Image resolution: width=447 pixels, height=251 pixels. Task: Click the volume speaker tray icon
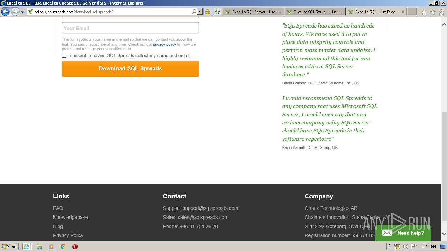point(405,246)
